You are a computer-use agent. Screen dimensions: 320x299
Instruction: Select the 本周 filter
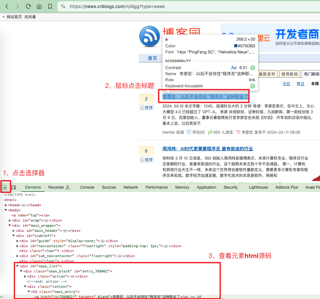click(315, 84)
